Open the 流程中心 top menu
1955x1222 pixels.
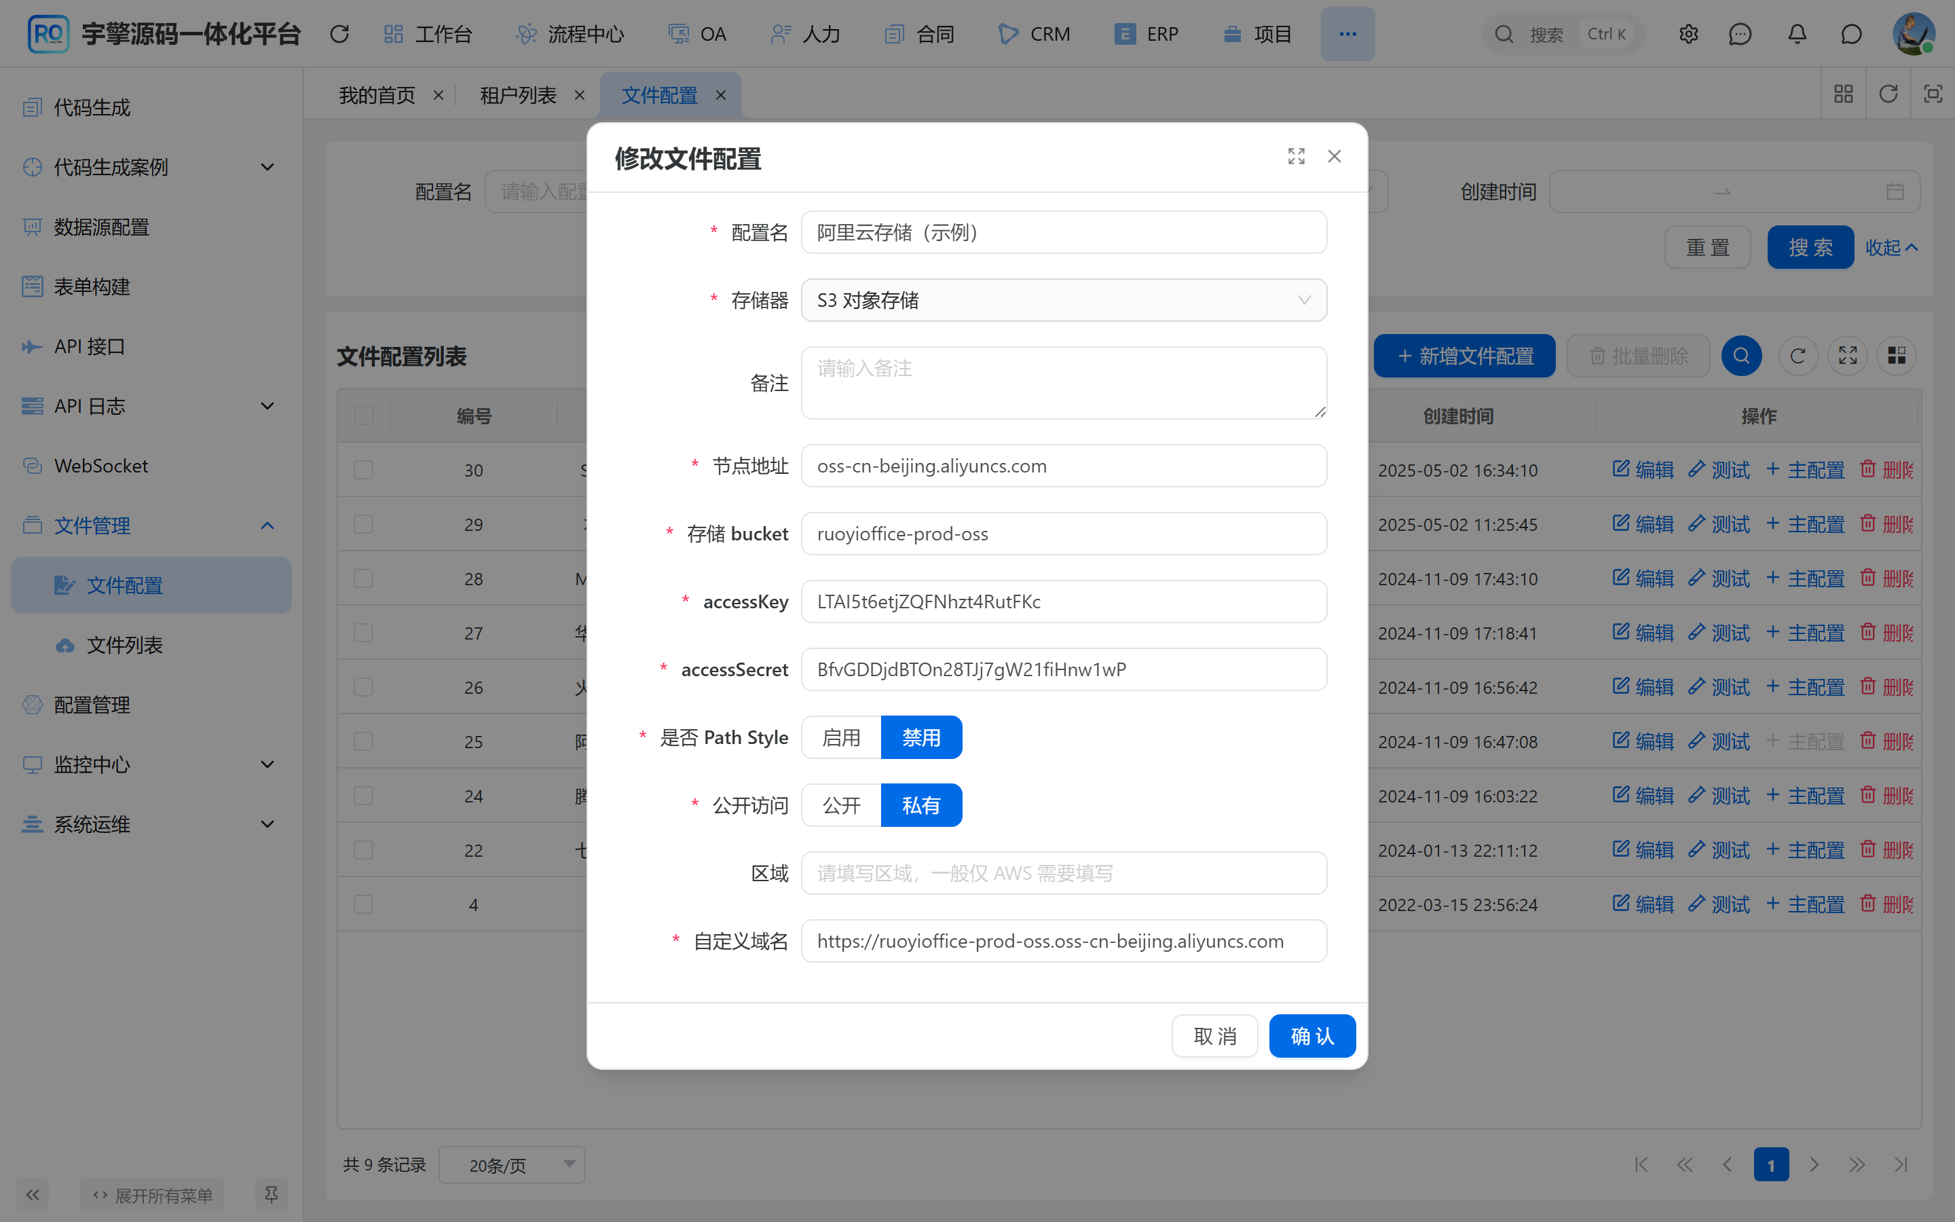pyautogui.click(x=570, y=34)
